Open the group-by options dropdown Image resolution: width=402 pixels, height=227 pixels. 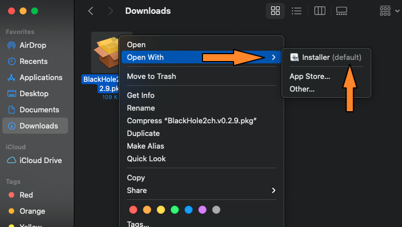tap(389, 11)
